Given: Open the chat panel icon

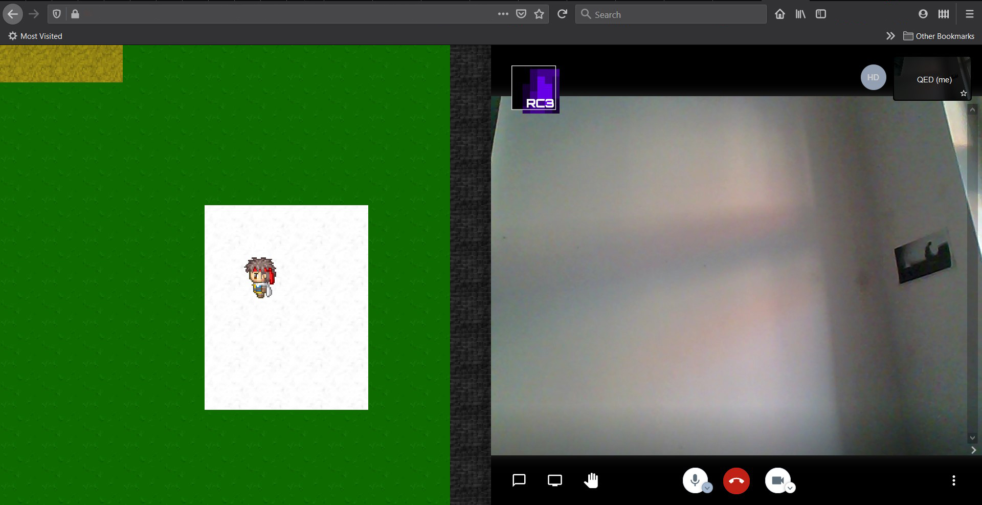Looking at the screenshot, I should coord(519,480).
